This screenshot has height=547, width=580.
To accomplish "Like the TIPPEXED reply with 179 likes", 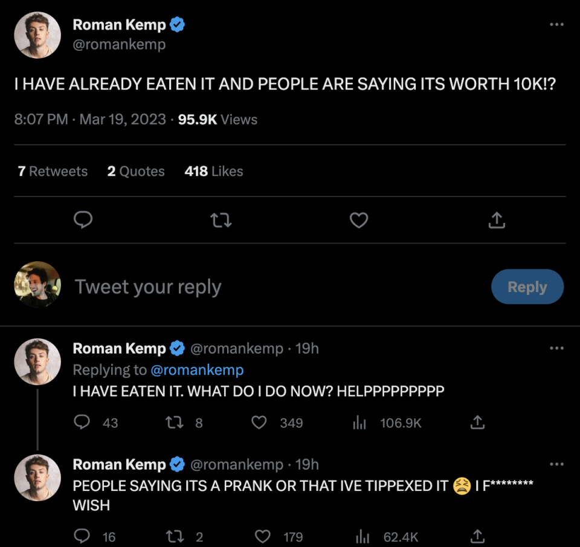I will 263,537.
